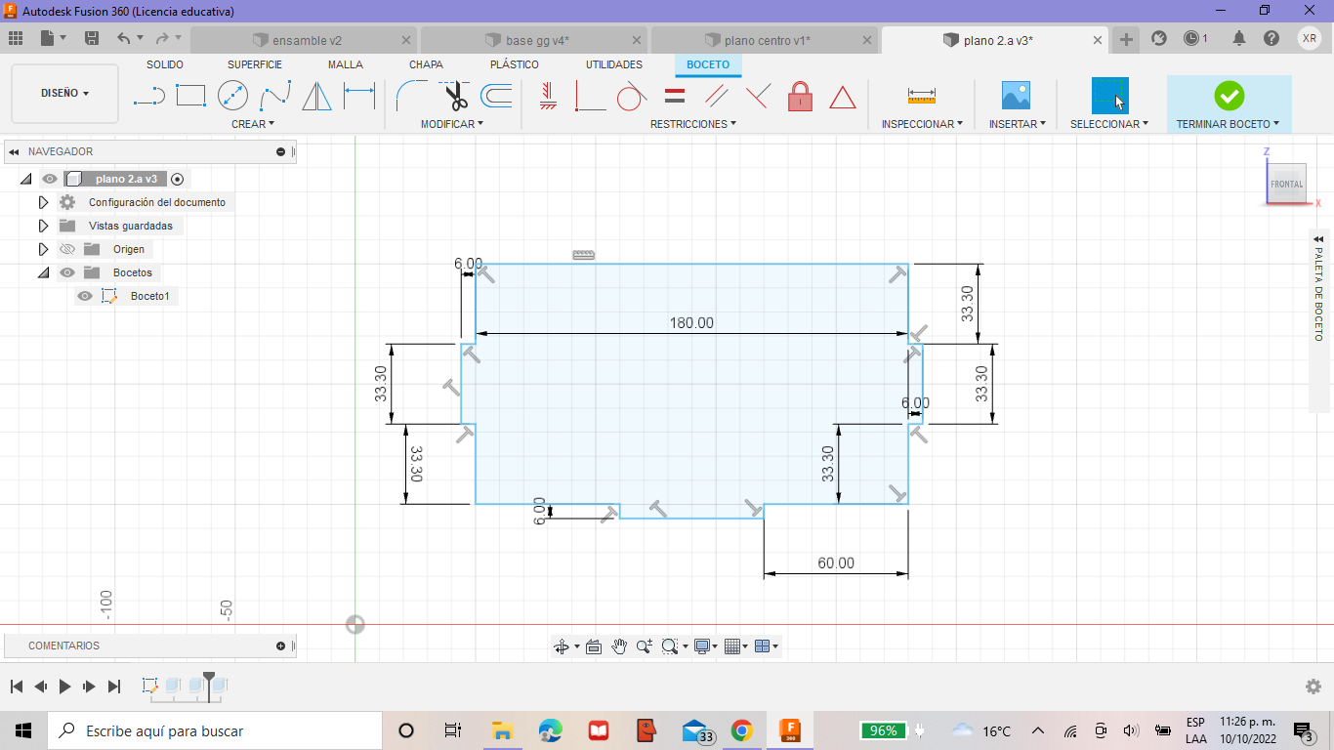Add a comment with the plus button

pos(280,646)
